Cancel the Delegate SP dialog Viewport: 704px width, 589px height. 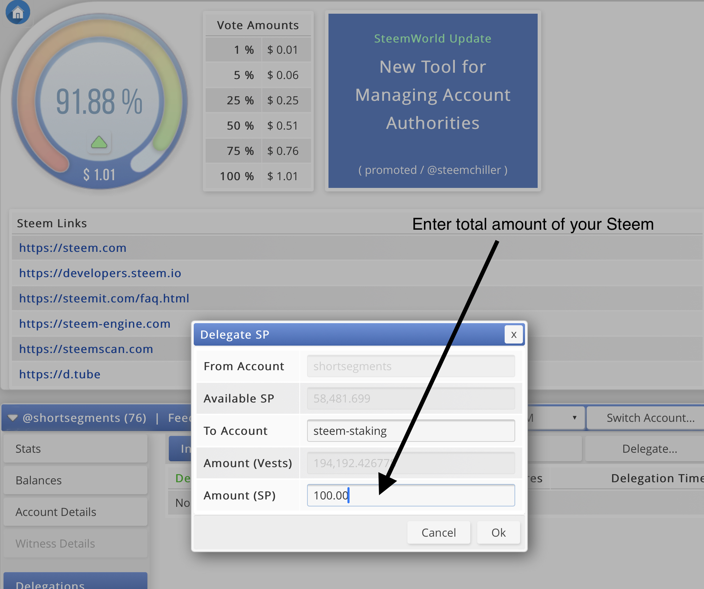coord(438,533)
